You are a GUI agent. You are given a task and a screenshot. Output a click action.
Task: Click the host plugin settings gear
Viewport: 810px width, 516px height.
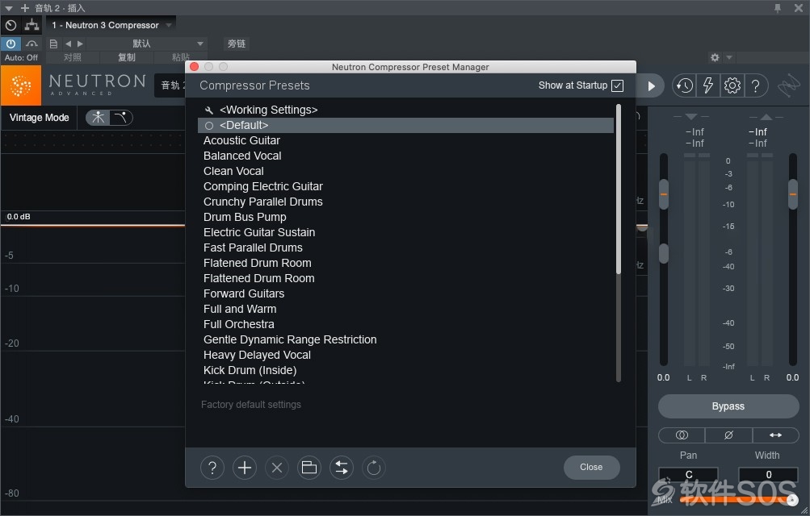pyautogui.click(x=715, y=57)
